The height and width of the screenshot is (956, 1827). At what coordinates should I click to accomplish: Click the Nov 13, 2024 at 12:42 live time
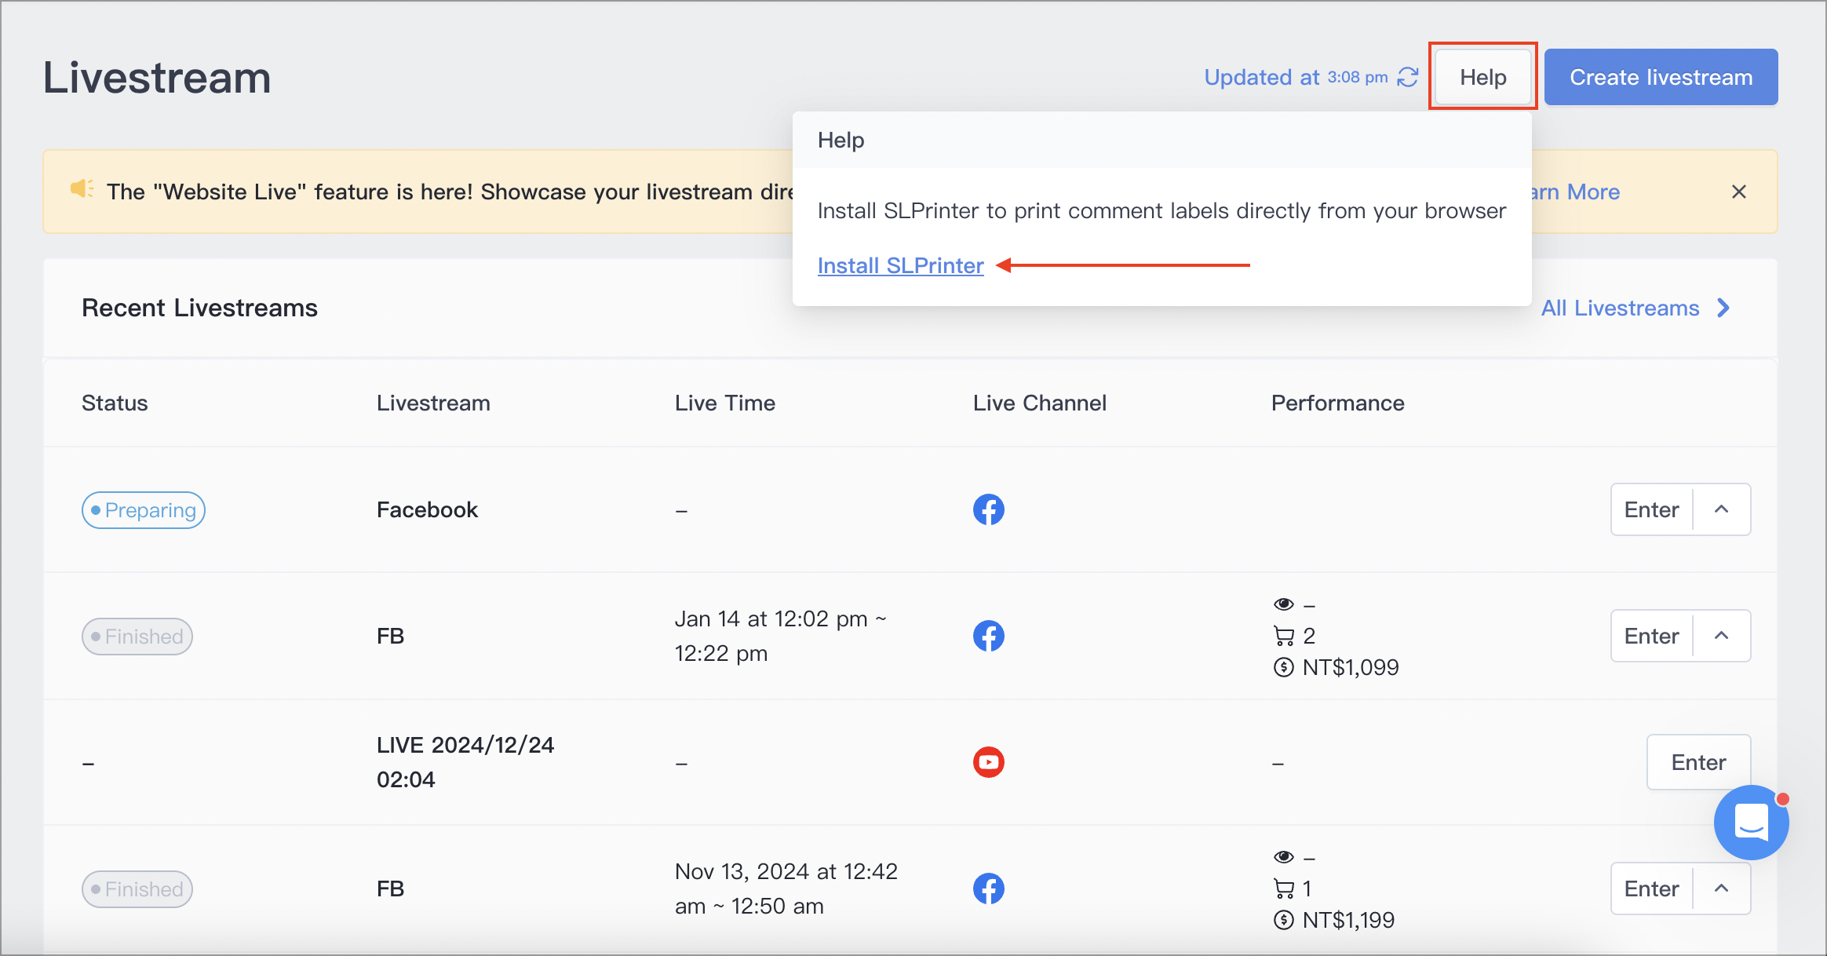click(786, 888)
